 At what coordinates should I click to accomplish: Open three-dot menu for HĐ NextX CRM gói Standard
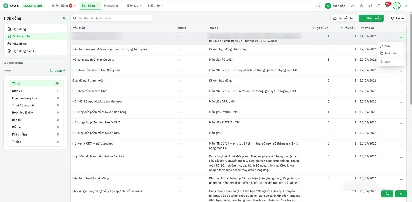pos(401,145)
